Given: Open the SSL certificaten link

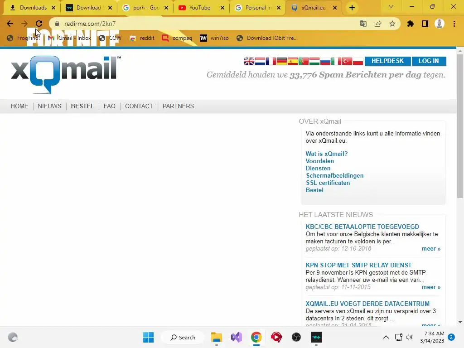Looking at the screenshot, I should tap(328, 183).
